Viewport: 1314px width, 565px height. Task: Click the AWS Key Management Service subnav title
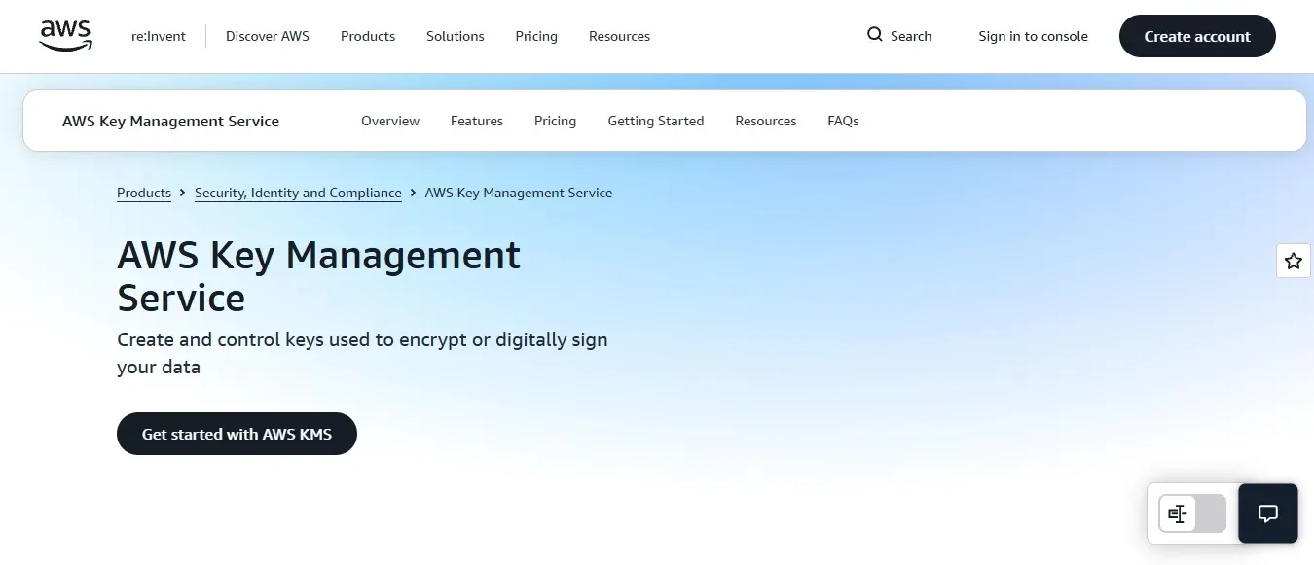pyautogui.click(x=170, y=122)
